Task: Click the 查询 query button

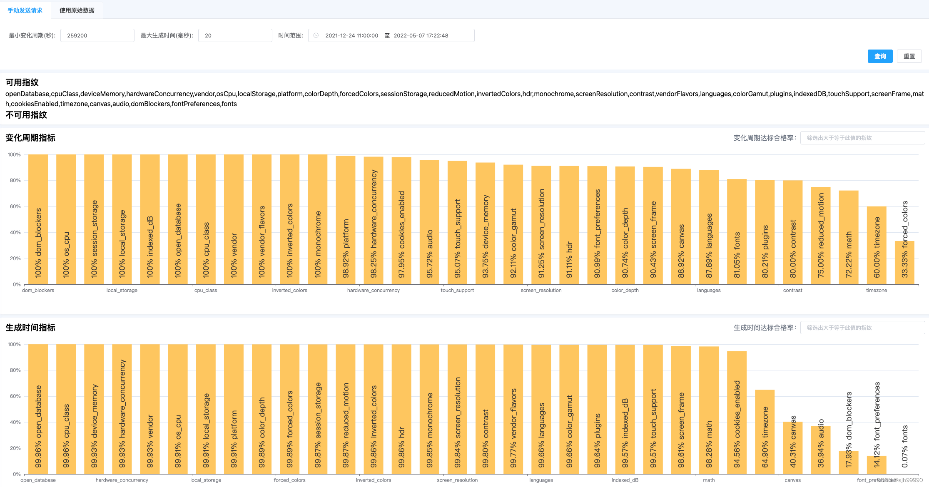Action: tap(879, 56)
